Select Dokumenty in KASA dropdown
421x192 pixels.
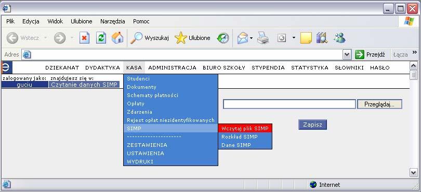[x=170, y=87]
